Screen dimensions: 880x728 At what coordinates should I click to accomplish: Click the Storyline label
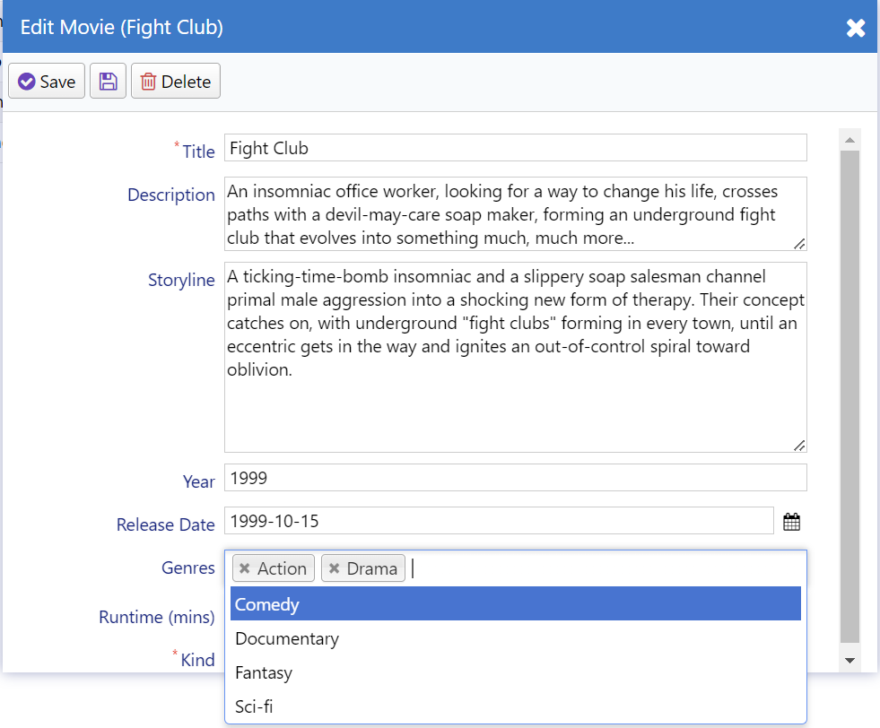181,280
